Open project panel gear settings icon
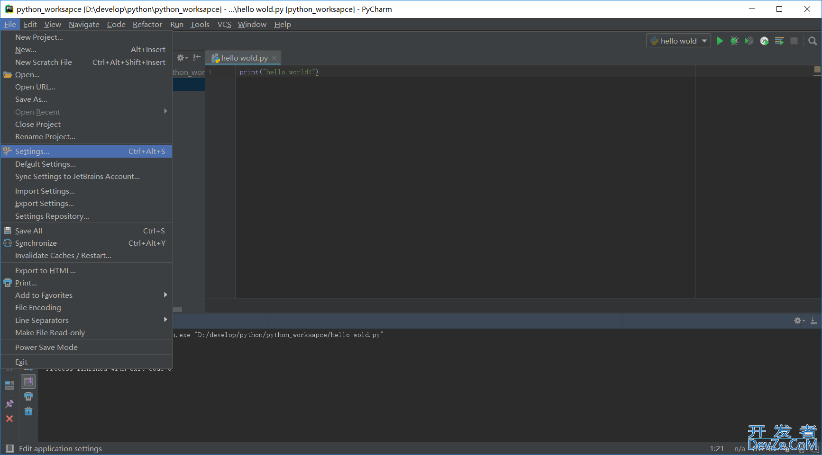Screen dimensions: 822x455 point(182,58)
